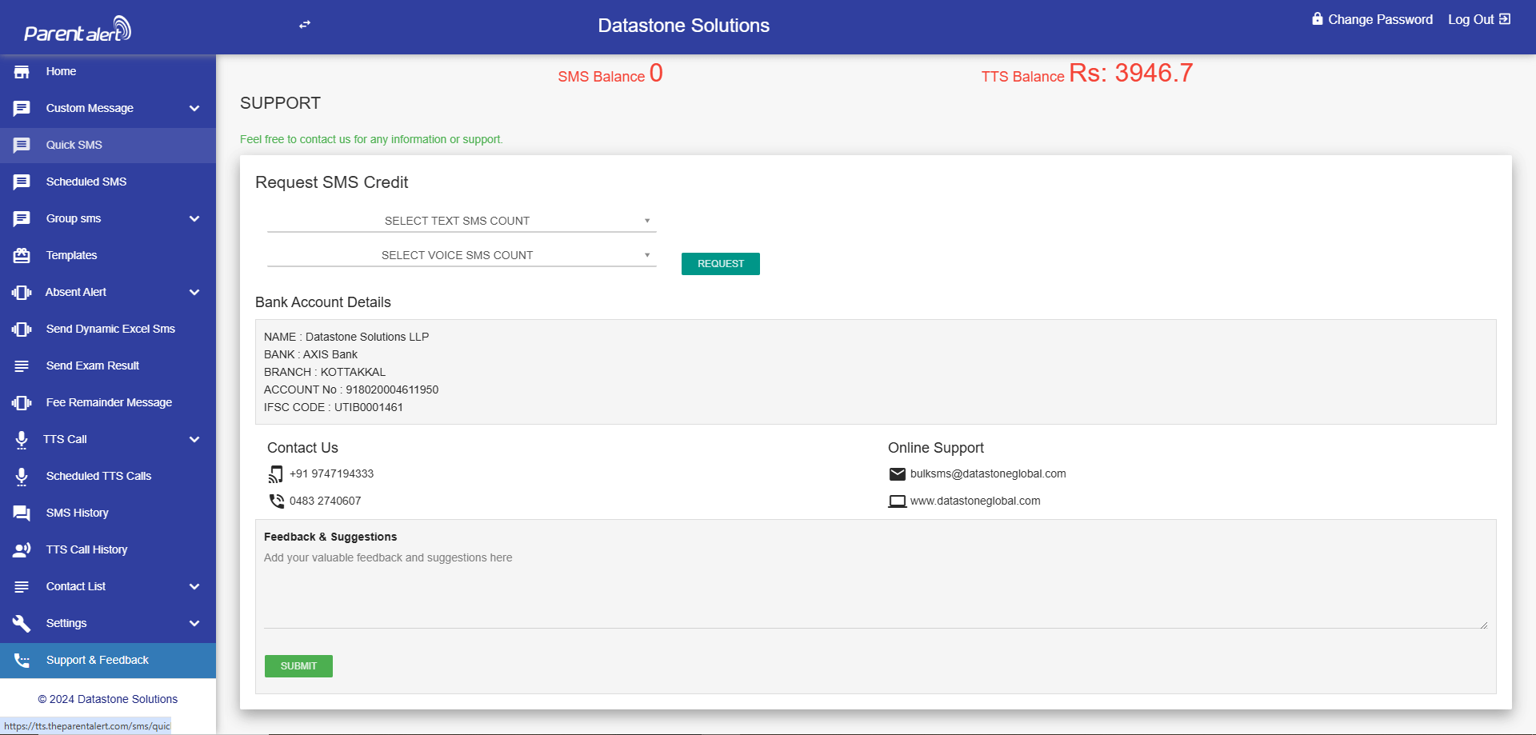Screen dimensions: 1536x735
Task: Click the laptop icon beside the website address
Action: pyautogui.click(x=898, y=501)
